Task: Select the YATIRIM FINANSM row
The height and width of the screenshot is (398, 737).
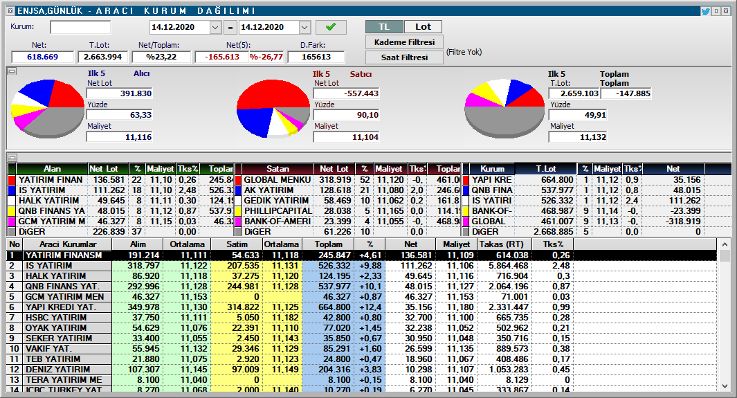Action: [x=362, y=255]
